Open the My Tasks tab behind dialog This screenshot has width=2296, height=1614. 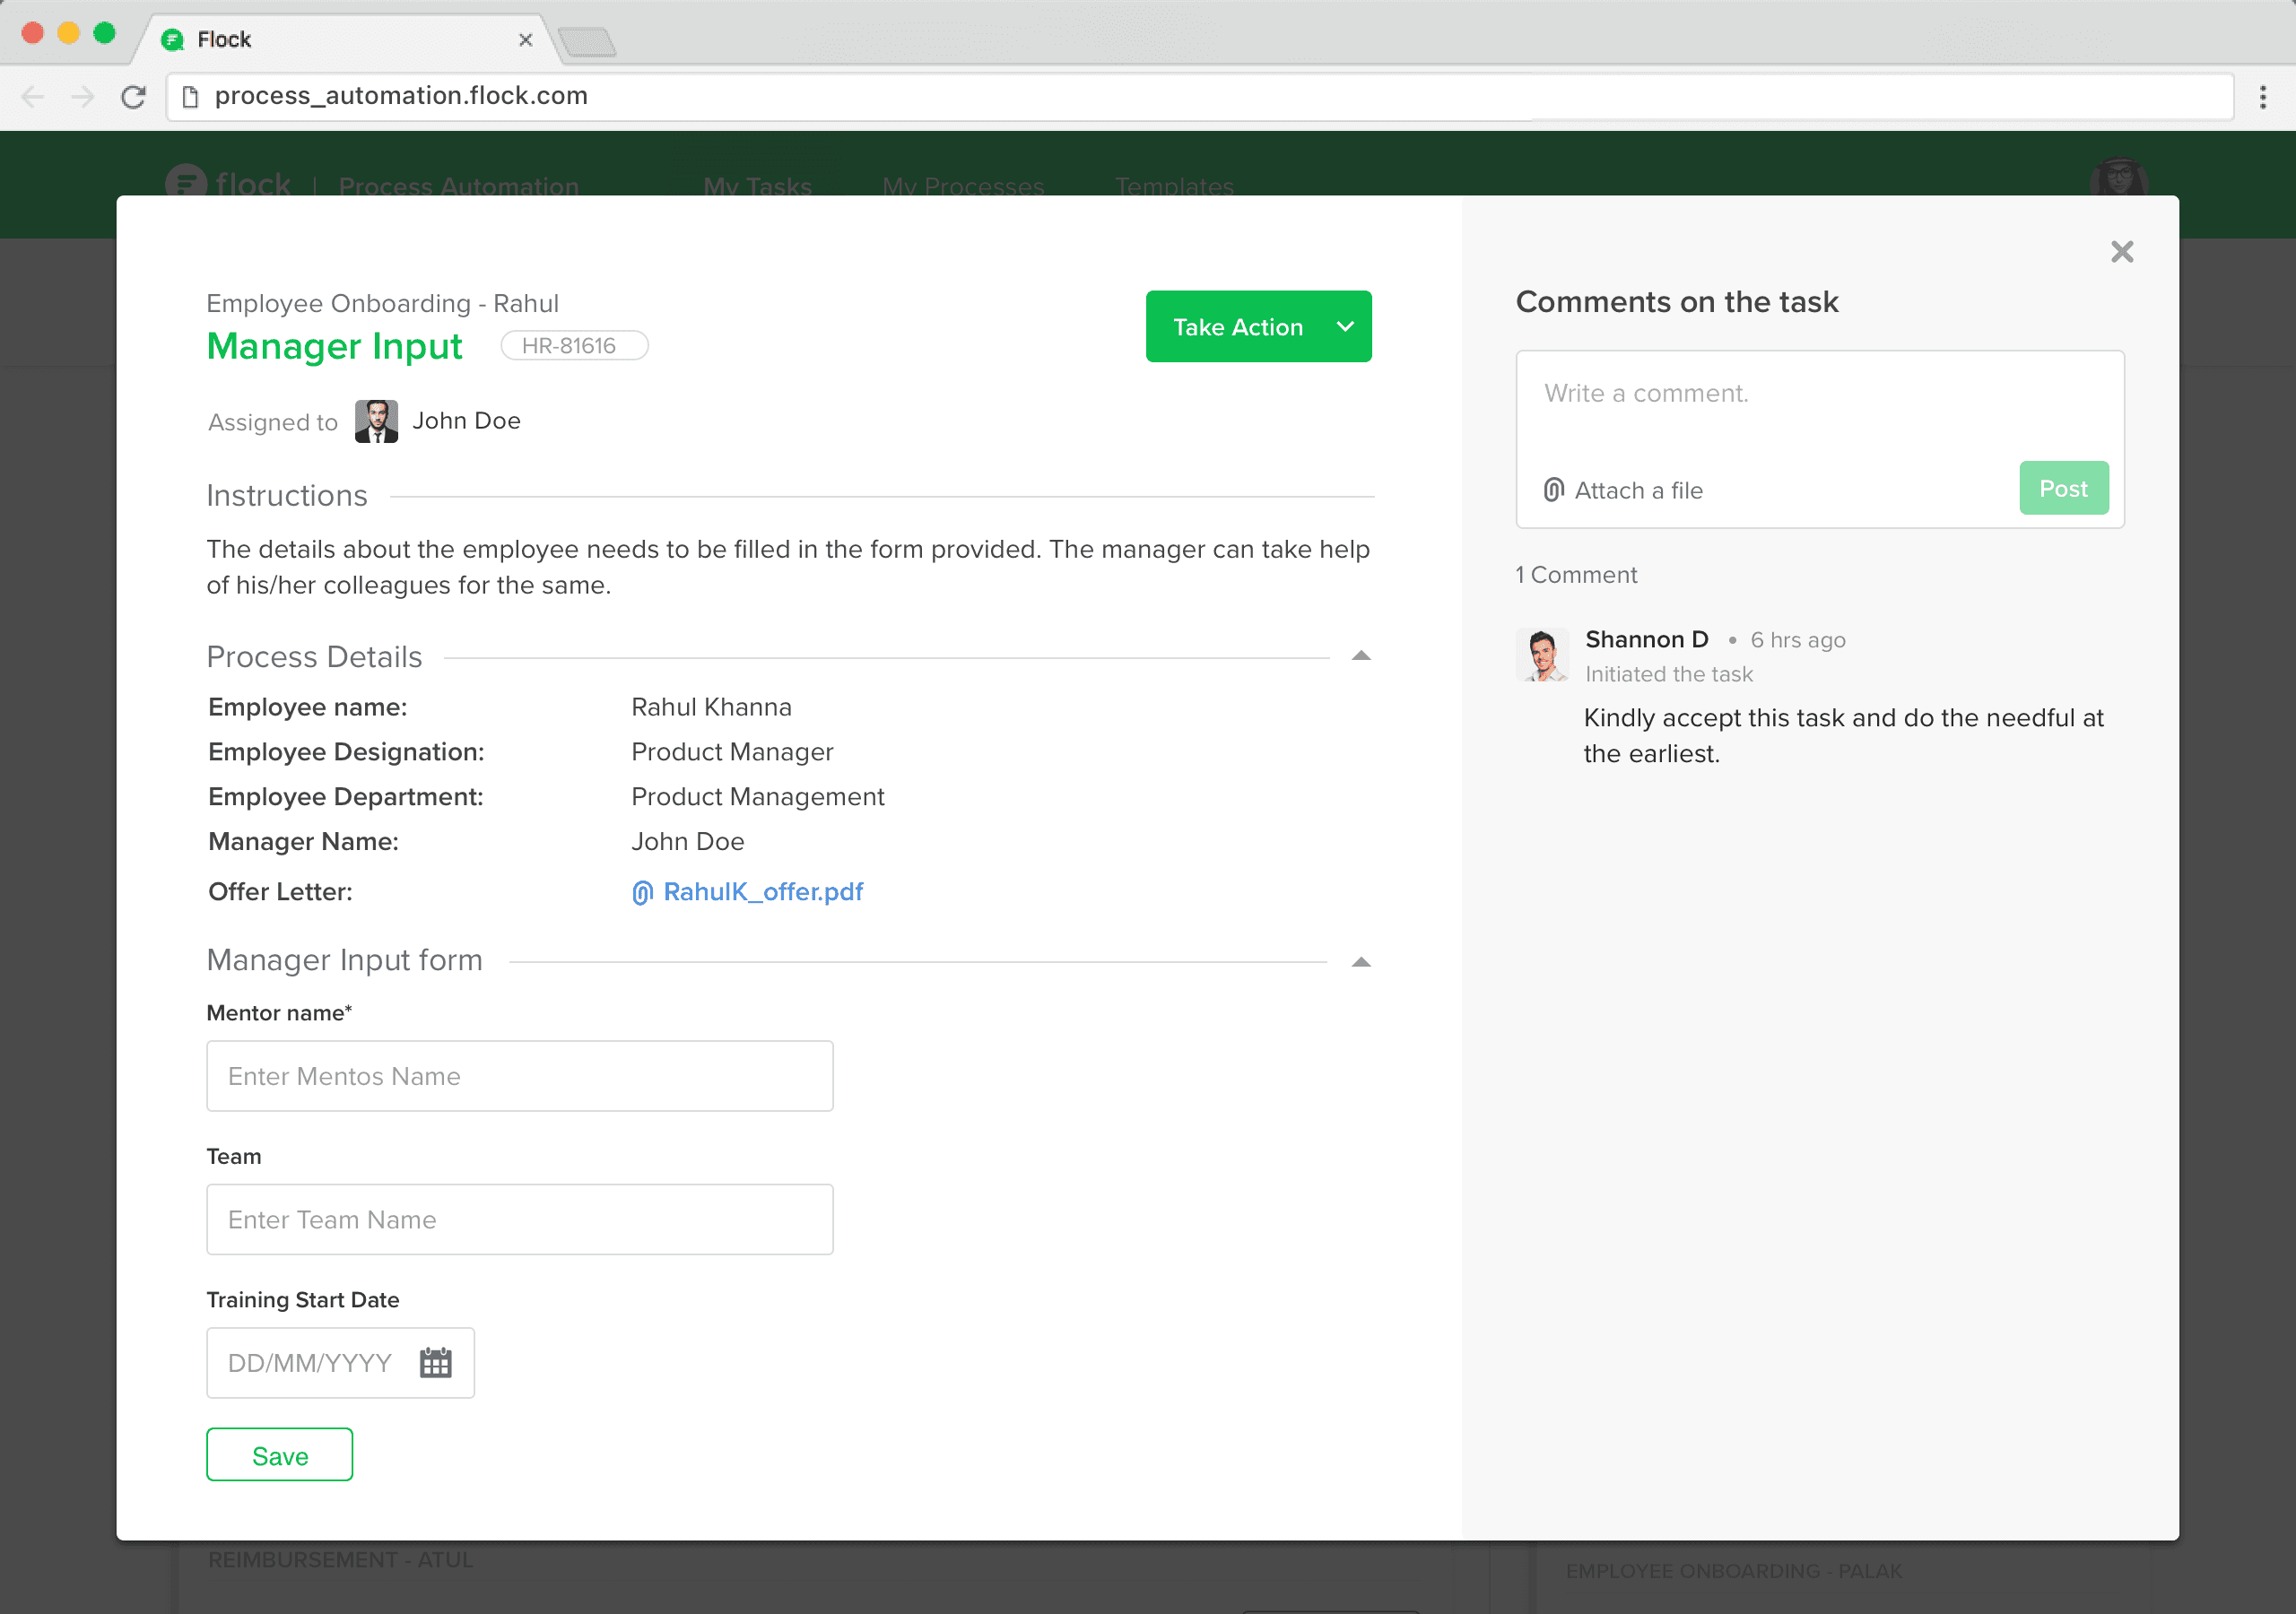757,186
